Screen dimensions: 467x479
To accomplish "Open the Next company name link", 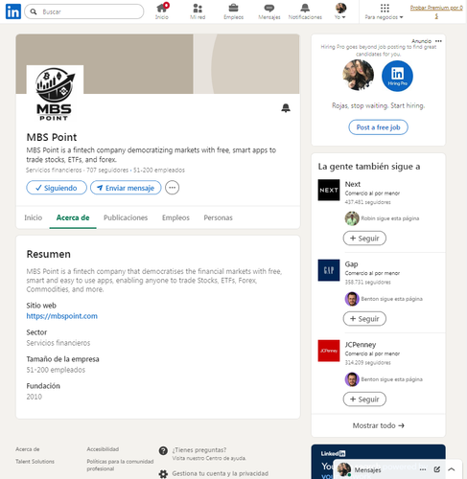I will (353, 184).
